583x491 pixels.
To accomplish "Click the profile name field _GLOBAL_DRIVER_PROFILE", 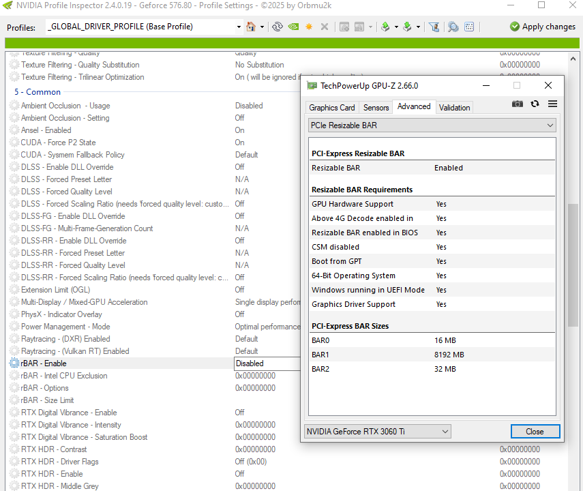I will click(x=140, y=27).
